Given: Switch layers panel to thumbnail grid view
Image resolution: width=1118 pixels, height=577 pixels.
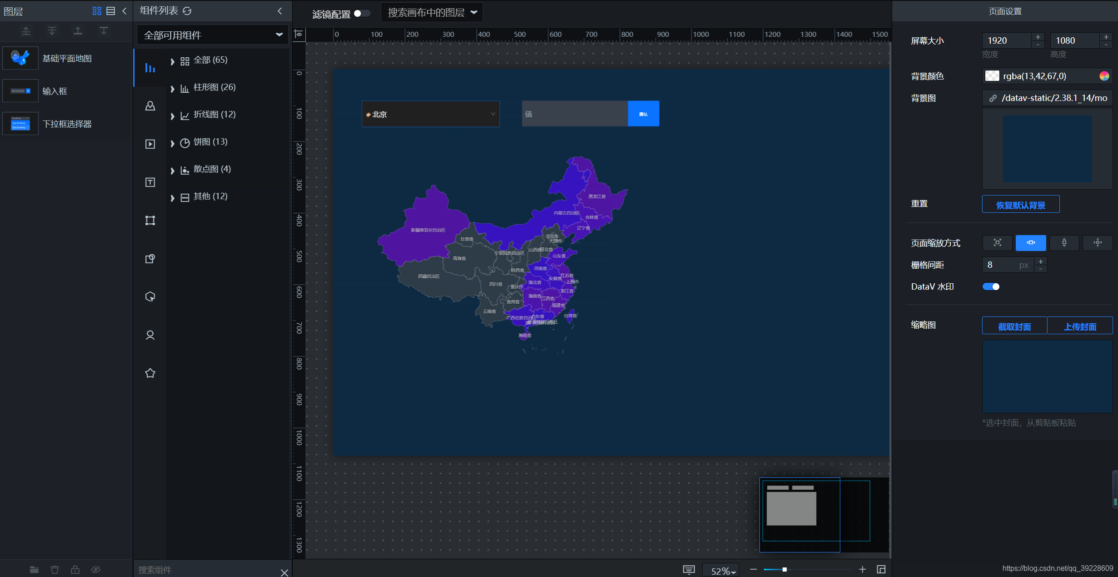Looking at the screenshot, I should point(97,11).
